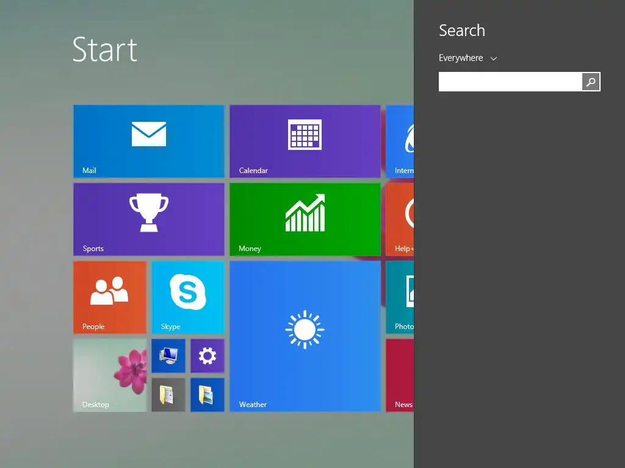This screenshot has width=625, height=468.
Task: Open the This PC computer tile
Action: (168, 356)
